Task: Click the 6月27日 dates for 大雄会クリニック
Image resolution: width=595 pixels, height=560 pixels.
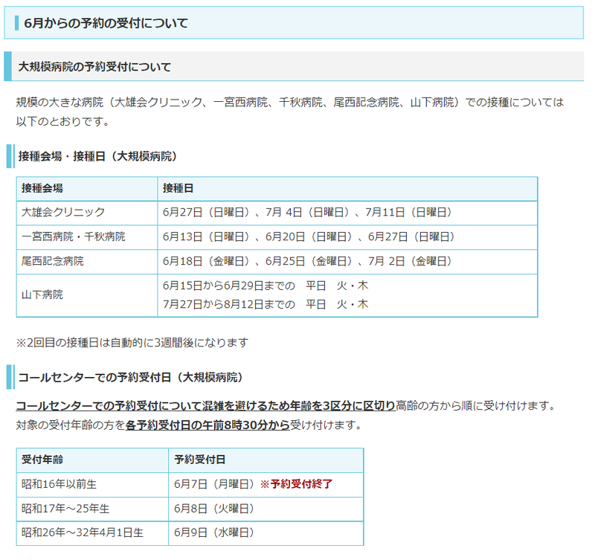Action: coord(307,212)
